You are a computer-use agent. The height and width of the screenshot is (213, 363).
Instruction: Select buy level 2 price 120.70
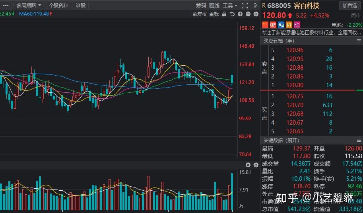(295, 105)
